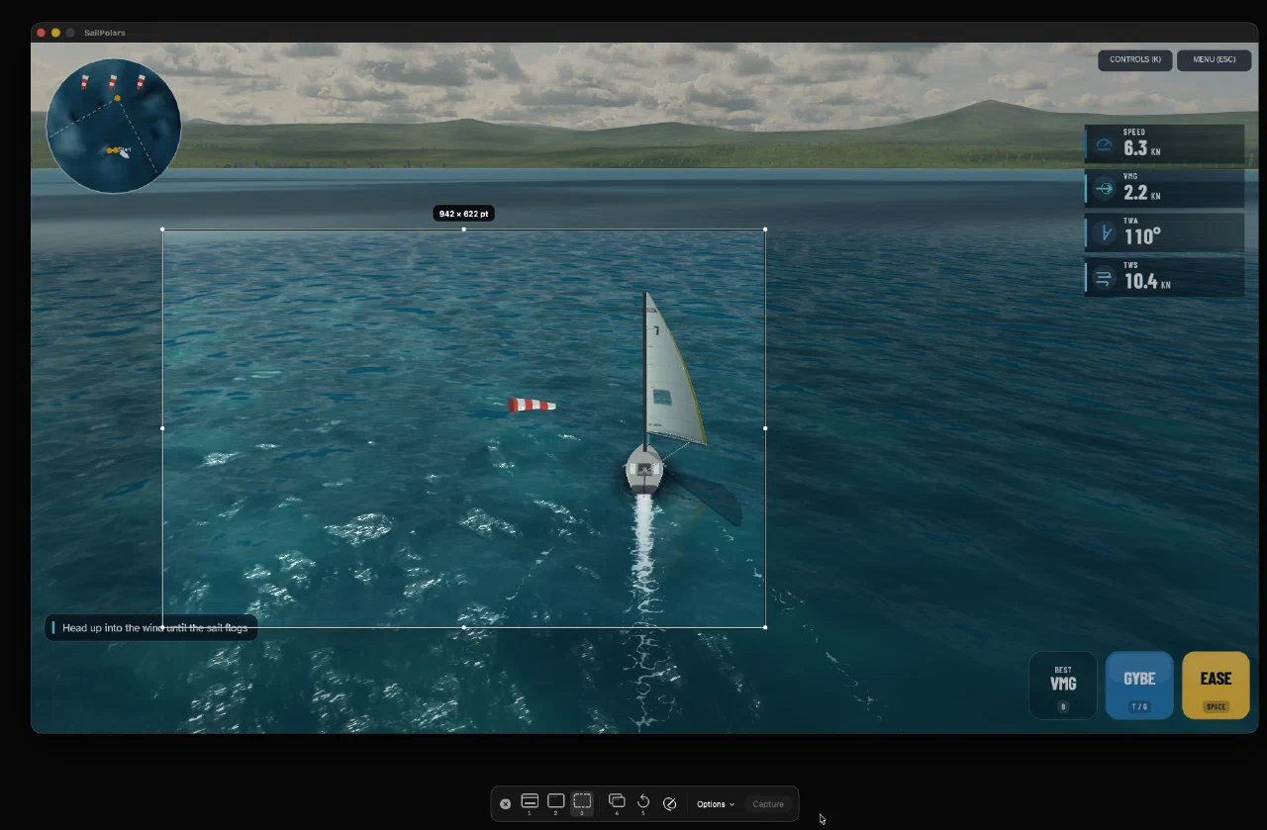
Task: Close the screenshot toolbar with the X
Action: pos(505,804)
